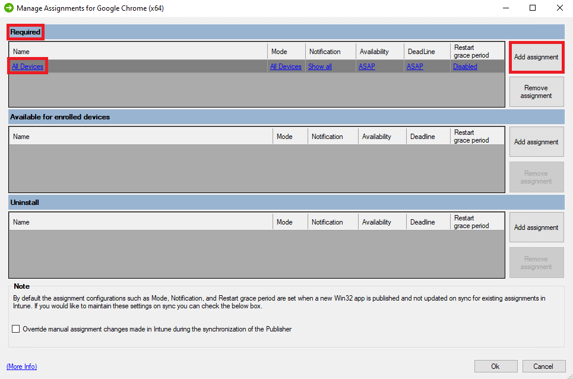Add assignment for Available for enrolled devices
Screen dimensions: 573x379
click(536, 142)
